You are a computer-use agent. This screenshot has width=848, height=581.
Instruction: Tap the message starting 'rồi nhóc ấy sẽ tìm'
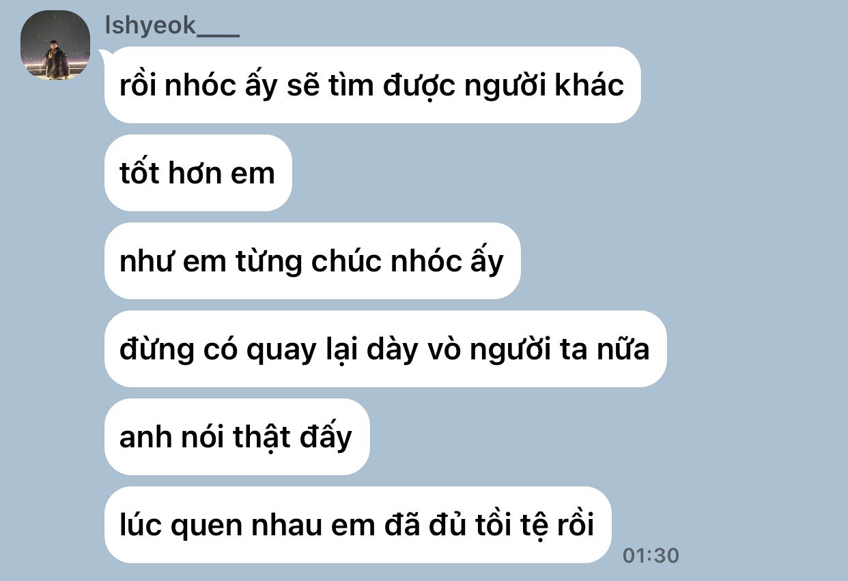(x=372, y=85)
